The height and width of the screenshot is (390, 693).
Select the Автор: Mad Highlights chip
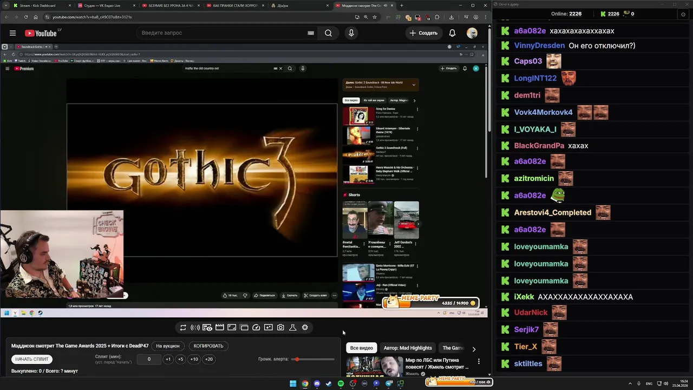[408, 348]
